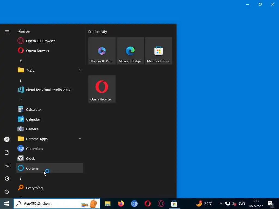Image resolution: width=279 pixels, height=209 pixels.
Task: Click the Opera Browser pinned tile
Action: pos(102,89)
